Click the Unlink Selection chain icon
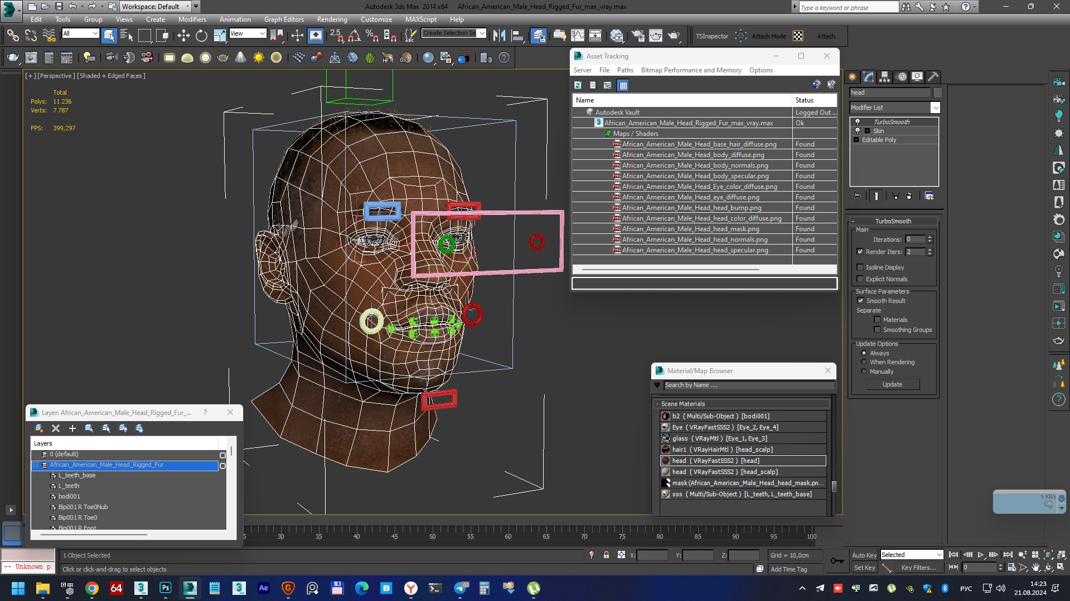This screenshot has width=1070, height=601. point(31,36)
